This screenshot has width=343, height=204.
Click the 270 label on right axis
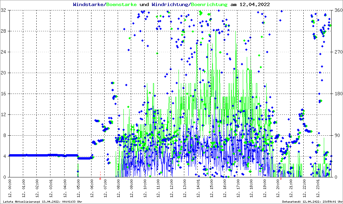338,52
